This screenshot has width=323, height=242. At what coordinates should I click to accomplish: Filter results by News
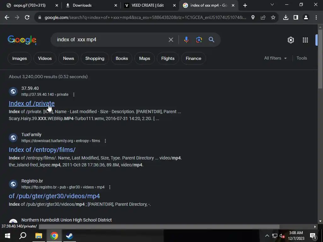68,58
